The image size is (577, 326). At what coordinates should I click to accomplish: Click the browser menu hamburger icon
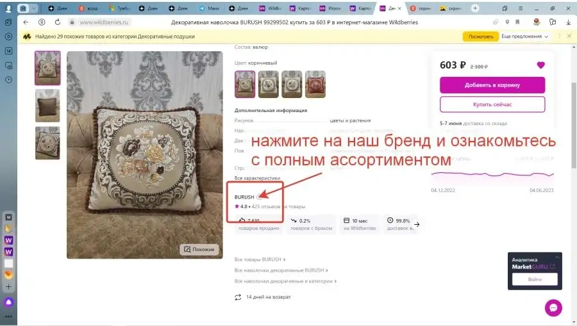[x=521, y=8]
